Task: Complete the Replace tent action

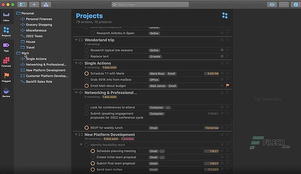Action: tap(86, 56)
